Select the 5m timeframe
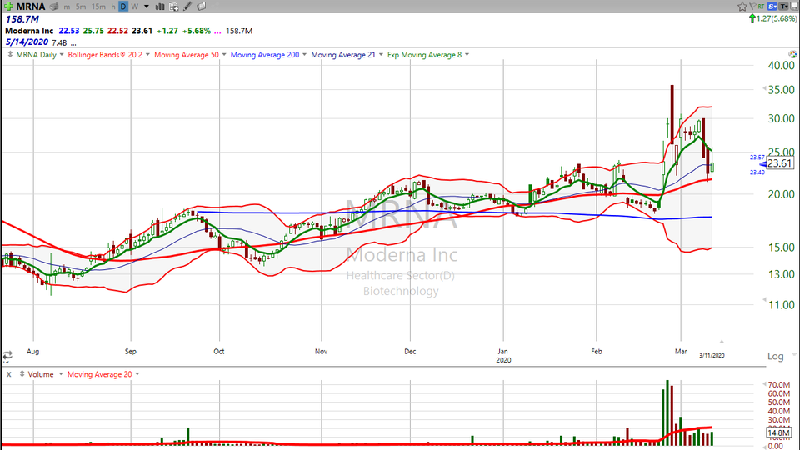The width and height of the screenshot is (800, 450). (81, 7)
